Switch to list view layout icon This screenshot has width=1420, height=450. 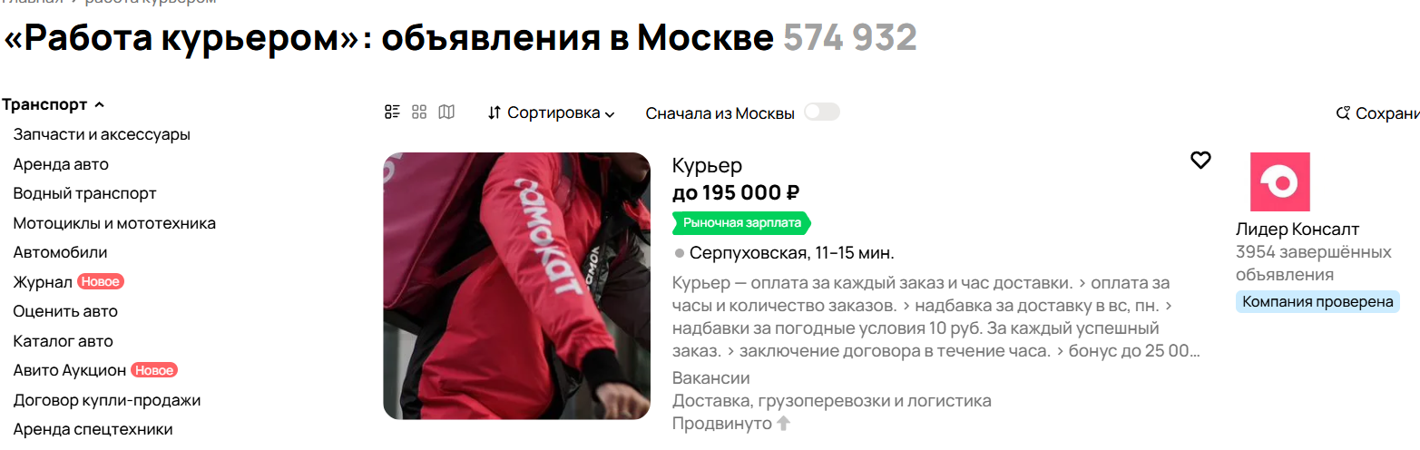coord(392,112)
